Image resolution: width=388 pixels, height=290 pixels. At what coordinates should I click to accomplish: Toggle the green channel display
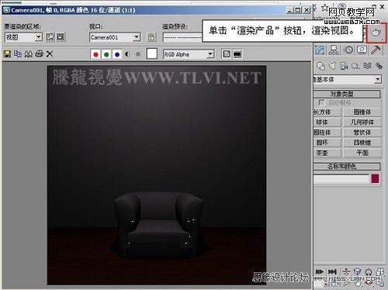tap(106, 54)
